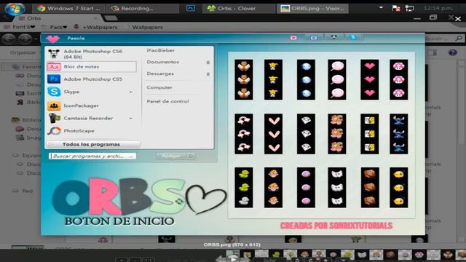Select 'ORBS.png - Visor' taskbar button
The width and height of the screenshot is (466, 262).
coord(312,9)
